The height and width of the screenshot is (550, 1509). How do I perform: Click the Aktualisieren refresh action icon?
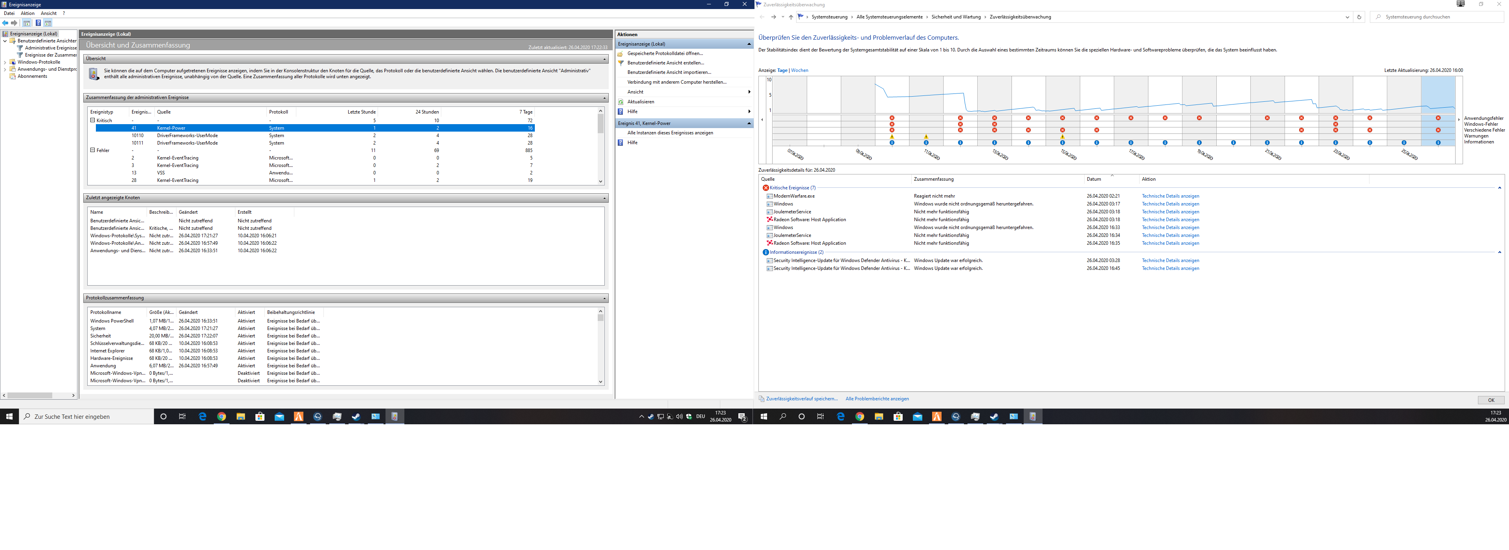pos(621,102)
